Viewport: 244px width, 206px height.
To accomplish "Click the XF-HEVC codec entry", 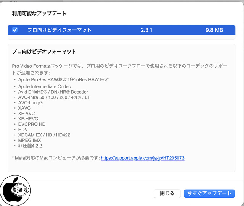I will [28, 119].
